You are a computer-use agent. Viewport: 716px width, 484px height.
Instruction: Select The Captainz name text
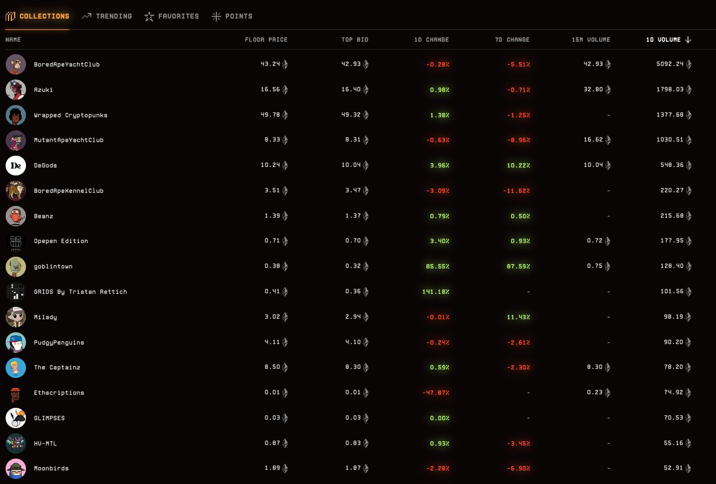[57, 367]
